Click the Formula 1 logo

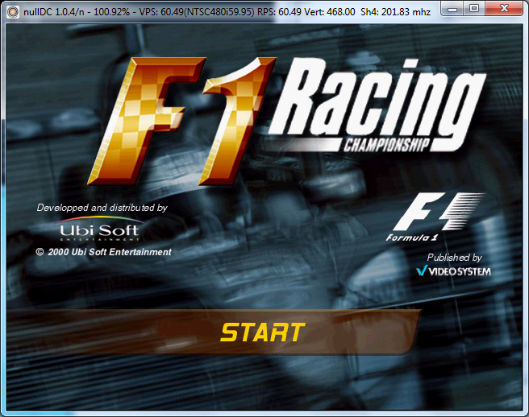435,217
